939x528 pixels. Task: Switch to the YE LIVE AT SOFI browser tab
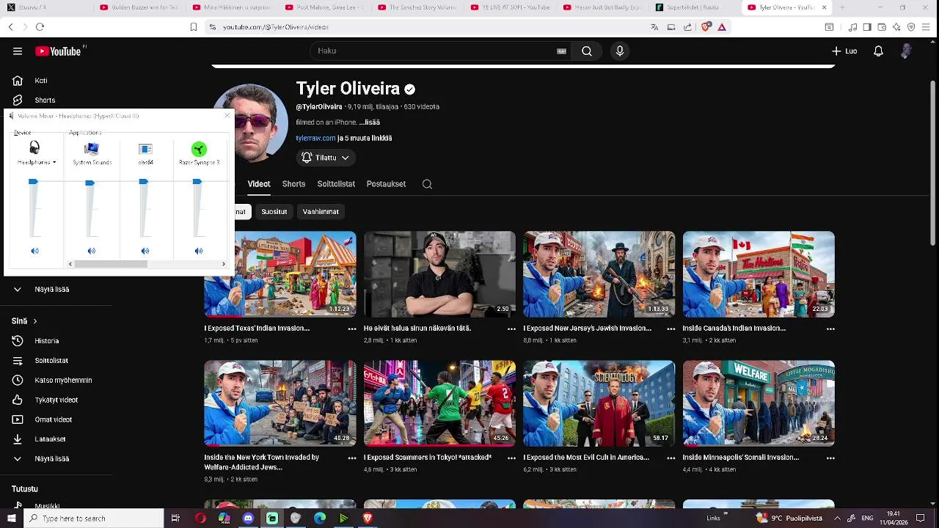511,7
